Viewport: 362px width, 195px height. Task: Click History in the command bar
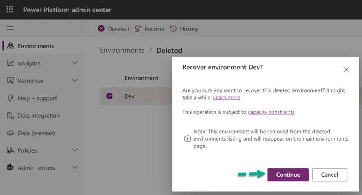189,29
